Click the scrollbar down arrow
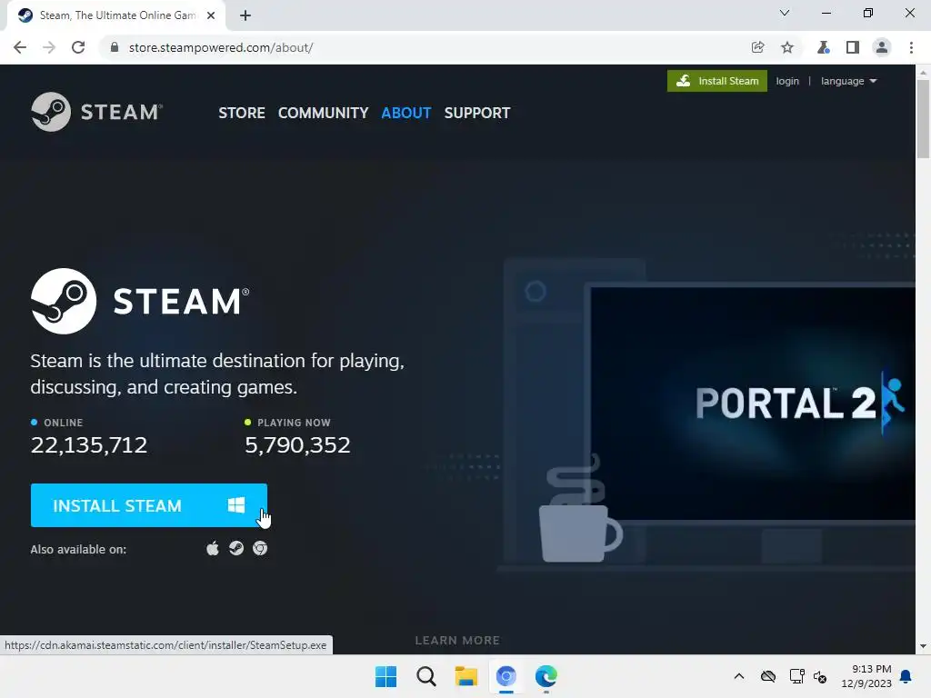This screenshot has width=931, height=698. point(923,646)
